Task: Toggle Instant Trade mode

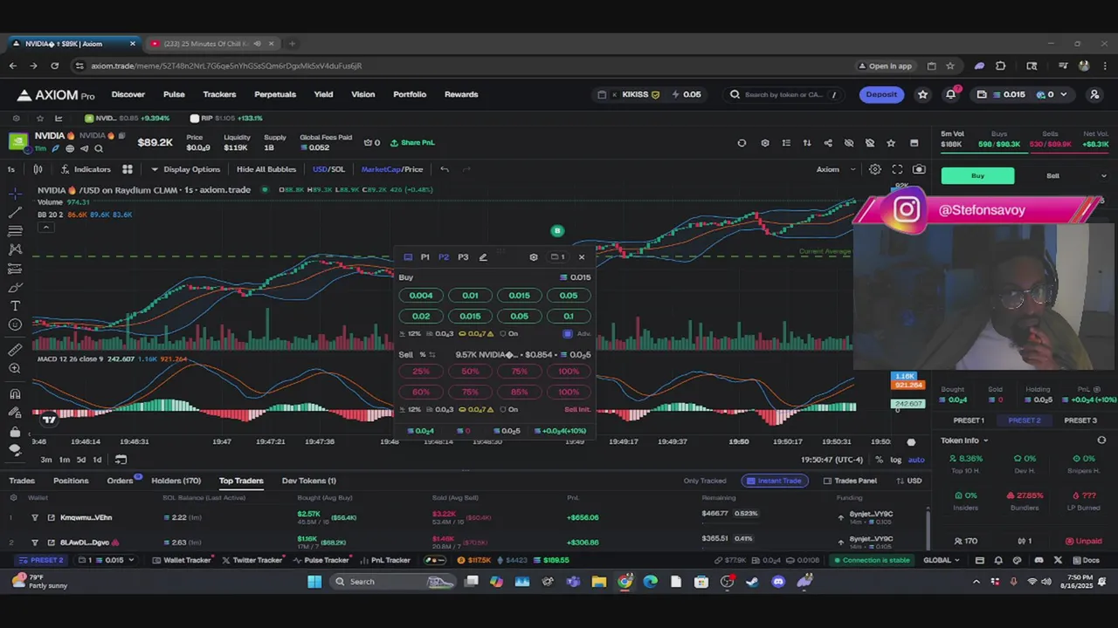Action: click(x=774, y=481)
